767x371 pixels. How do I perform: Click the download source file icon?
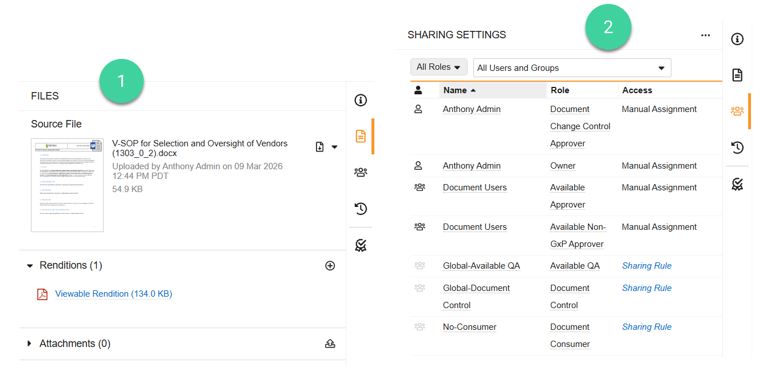pos(320,147)
